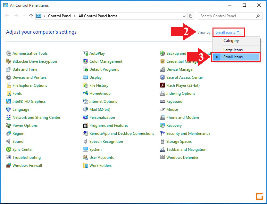Open the Work Folders link
Image resolution: width=267 pixels, height=204 pixels.
(100, 165)
